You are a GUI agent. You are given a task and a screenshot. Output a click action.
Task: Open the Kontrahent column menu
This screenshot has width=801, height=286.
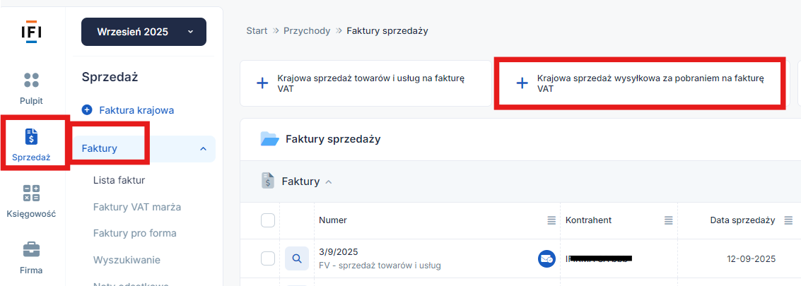668,220
